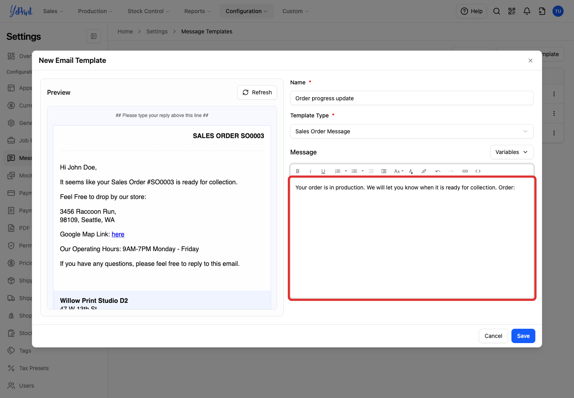Image resolution: width=574 pixels, height=398 pixels.
Task: Save the new email template
Action: click(x=523, y=336)
